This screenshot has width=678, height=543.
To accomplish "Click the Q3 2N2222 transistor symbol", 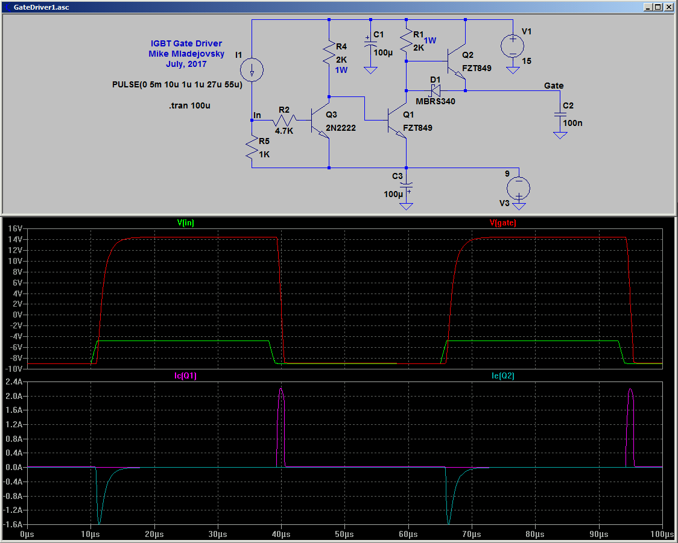I will coord(320,120).
